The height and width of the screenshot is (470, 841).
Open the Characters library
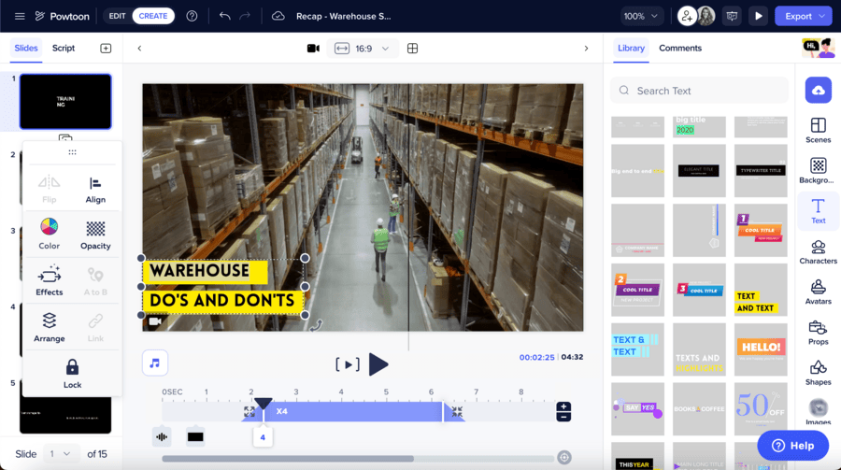[818, 251]
